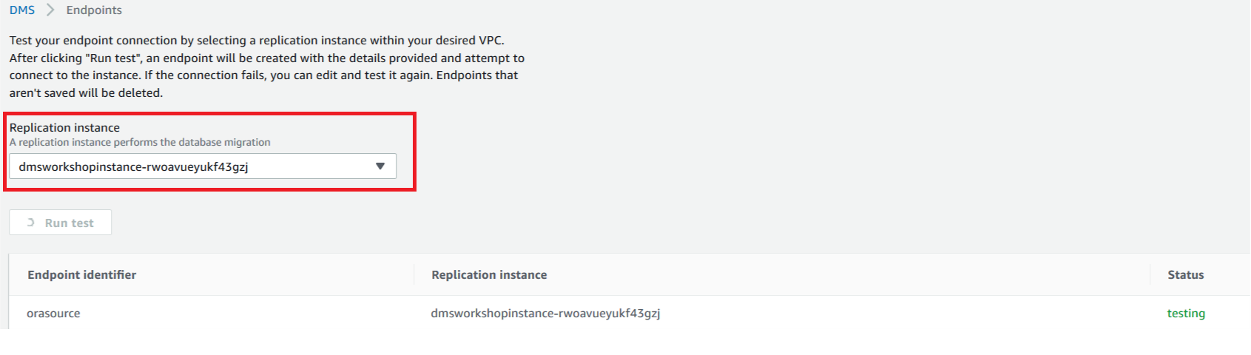The image size is (1251, 355).
Task: Click the Run test button
Action: 61,223
